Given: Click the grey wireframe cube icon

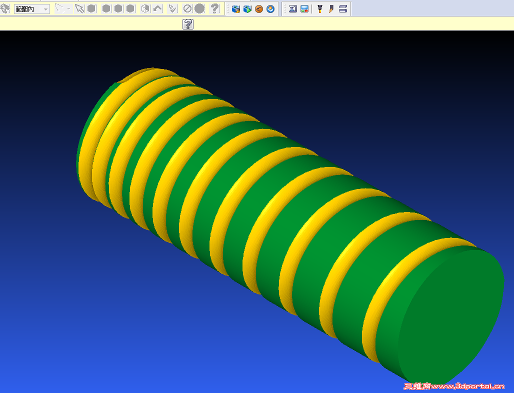Looking at the screenshot, I should tap(145, 8).
